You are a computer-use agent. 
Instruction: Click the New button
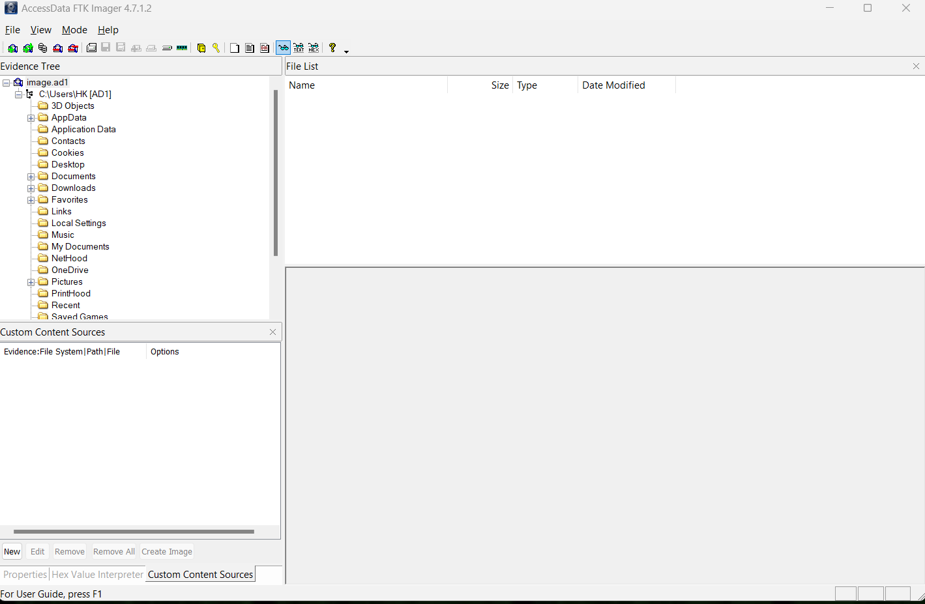(12, 552)
